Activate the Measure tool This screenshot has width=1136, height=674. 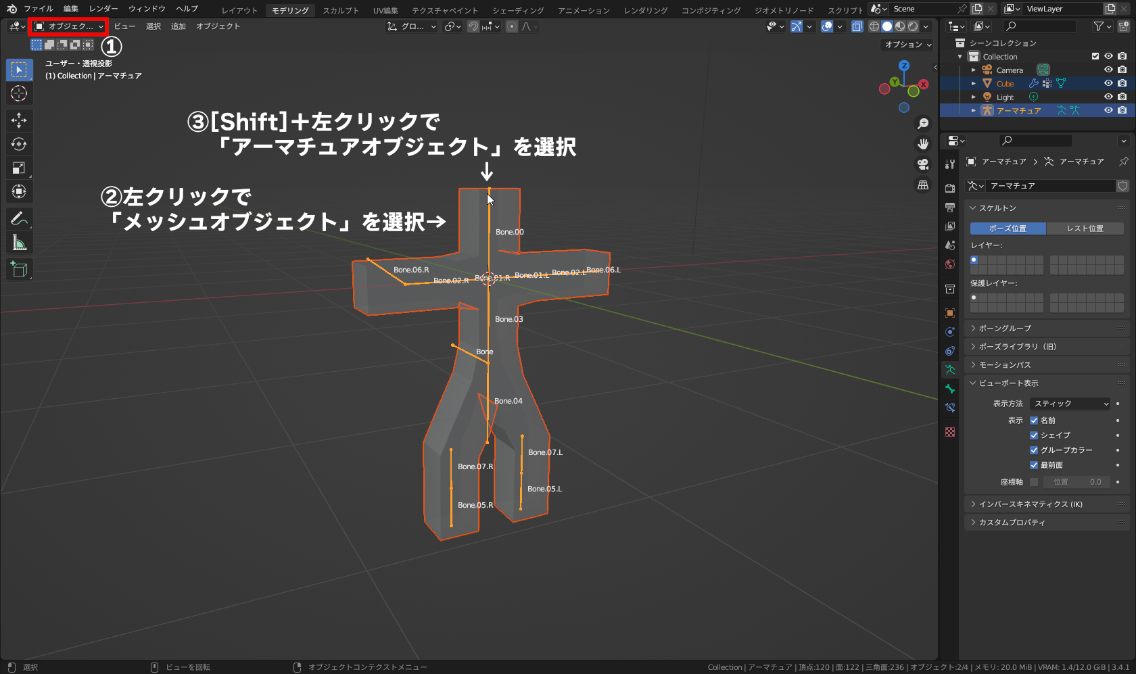pos(19,242)
